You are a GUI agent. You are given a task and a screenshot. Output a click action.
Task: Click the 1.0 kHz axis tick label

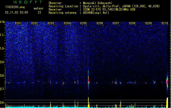(x=2, y=49)
